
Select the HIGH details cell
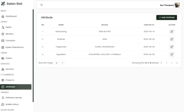[105, 39]
